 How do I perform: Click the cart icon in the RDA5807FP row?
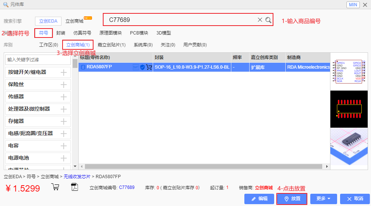click(x=149, y=67)
